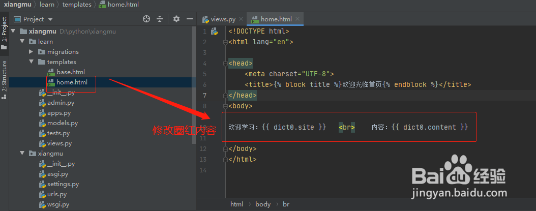This screenshot has height=211, width=536.
Task: Expand the migrations folder
Action: pyautogui.click(x=32, y=52)
